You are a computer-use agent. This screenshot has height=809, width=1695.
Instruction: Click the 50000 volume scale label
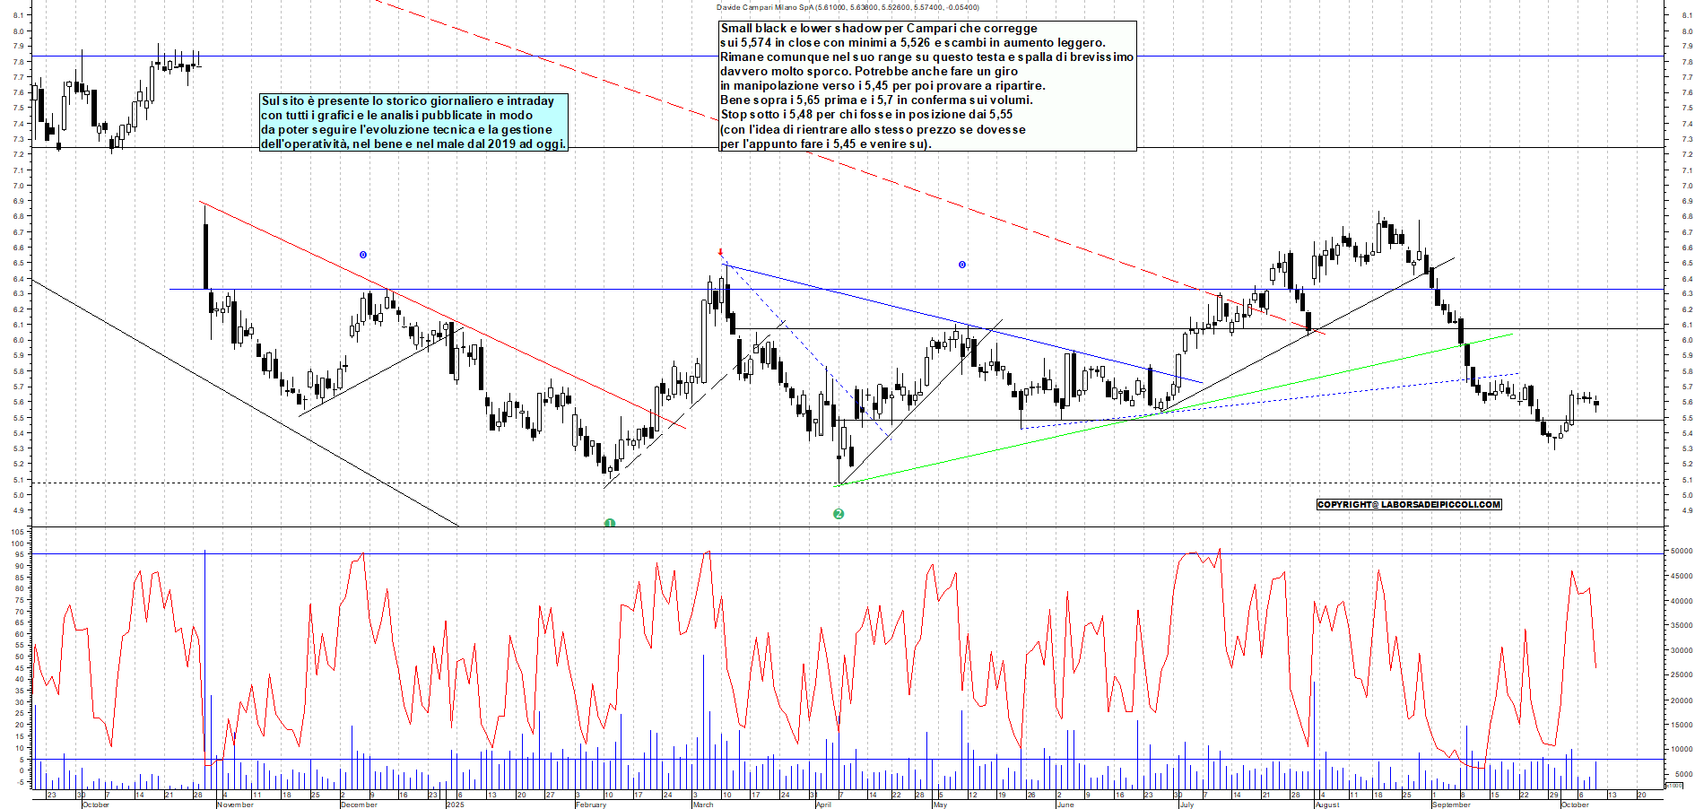coord(1679,552)
